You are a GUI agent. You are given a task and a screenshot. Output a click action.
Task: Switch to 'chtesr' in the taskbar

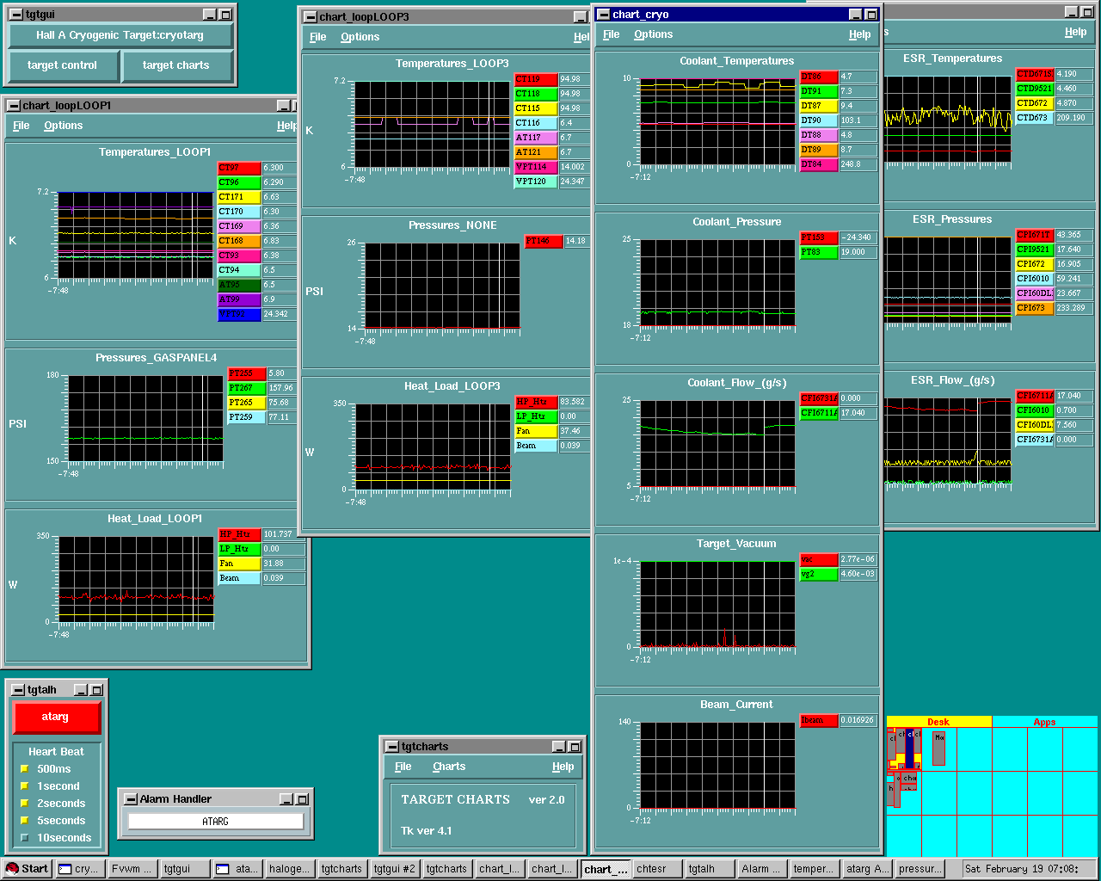click(x=658, y=869)
